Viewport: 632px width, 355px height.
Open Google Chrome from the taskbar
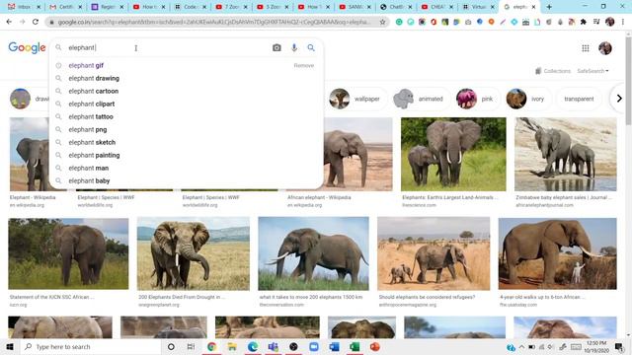click(211, 346)
